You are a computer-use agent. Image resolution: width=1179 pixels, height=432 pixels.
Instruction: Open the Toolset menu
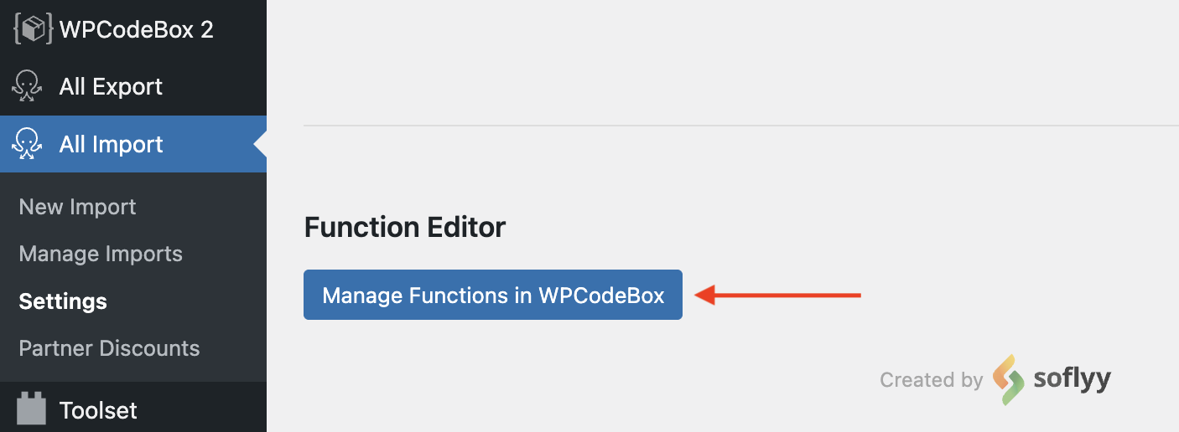[133, 409]
